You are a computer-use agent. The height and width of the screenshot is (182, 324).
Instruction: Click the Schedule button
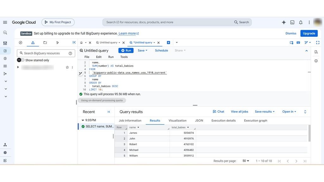tap(161, 50)
